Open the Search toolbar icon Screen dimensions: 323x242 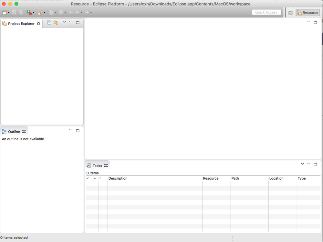(x=40, y=12)
